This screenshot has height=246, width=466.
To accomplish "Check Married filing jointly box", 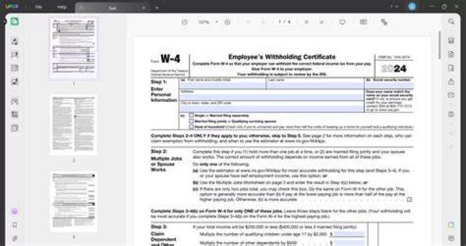I will (x=192, y=121).
